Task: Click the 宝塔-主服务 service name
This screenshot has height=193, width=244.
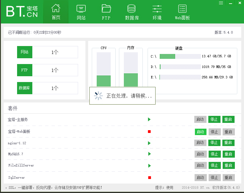Action: click(18, 120)
